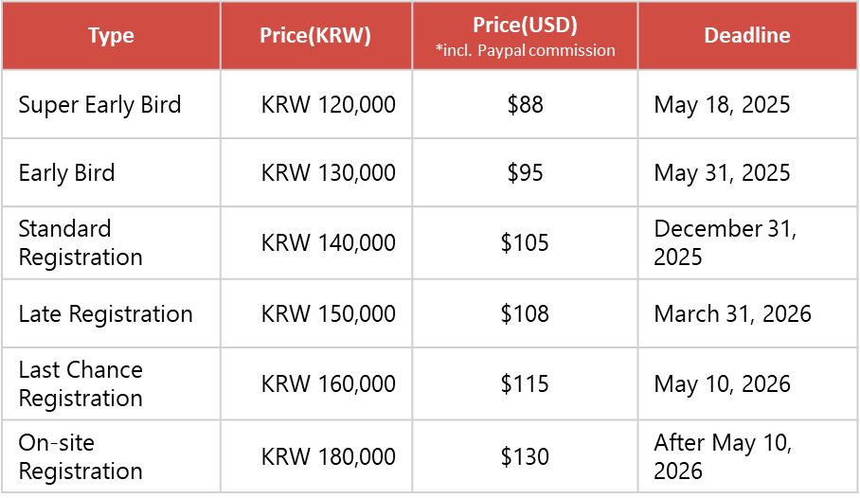Click the KRW 180,000 price
Image resolution: width=860 pixels, height=498 pixels.
point(329,456)
